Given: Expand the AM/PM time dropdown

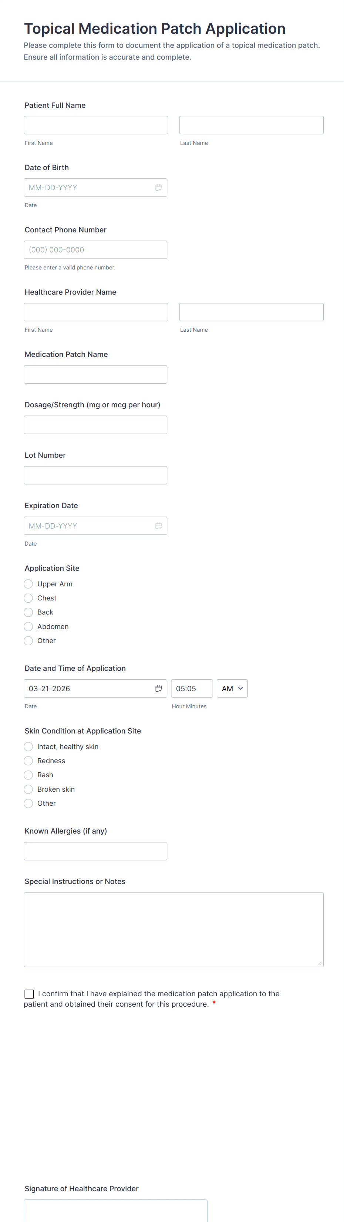Looking at the screenshot, I should (232, 688).
